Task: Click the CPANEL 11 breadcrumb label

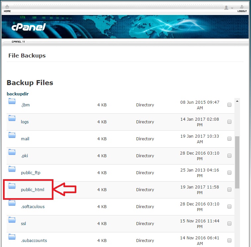Action: point(18,42)
